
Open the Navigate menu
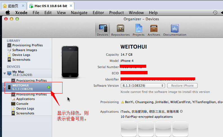[x=79, y=13]
